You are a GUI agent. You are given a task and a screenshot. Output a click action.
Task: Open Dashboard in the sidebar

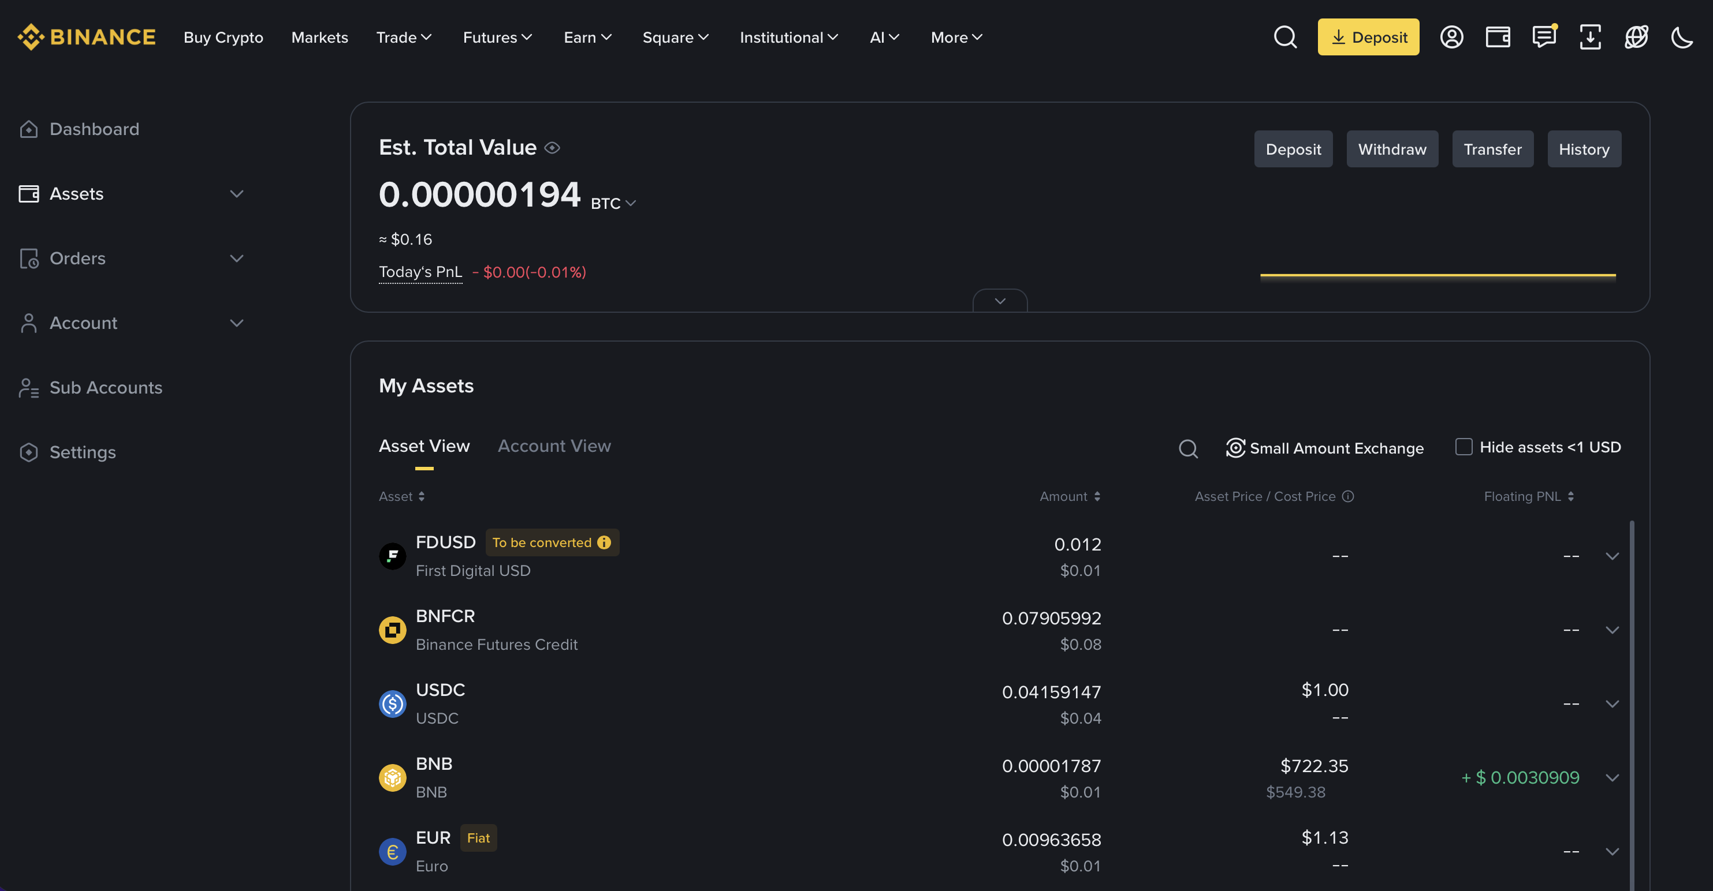[80, 129]
